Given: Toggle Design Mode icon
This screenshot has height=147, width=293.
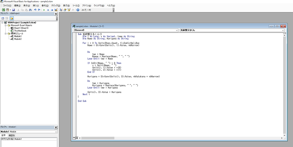Looking at the screenshot, I should (56, 10).
